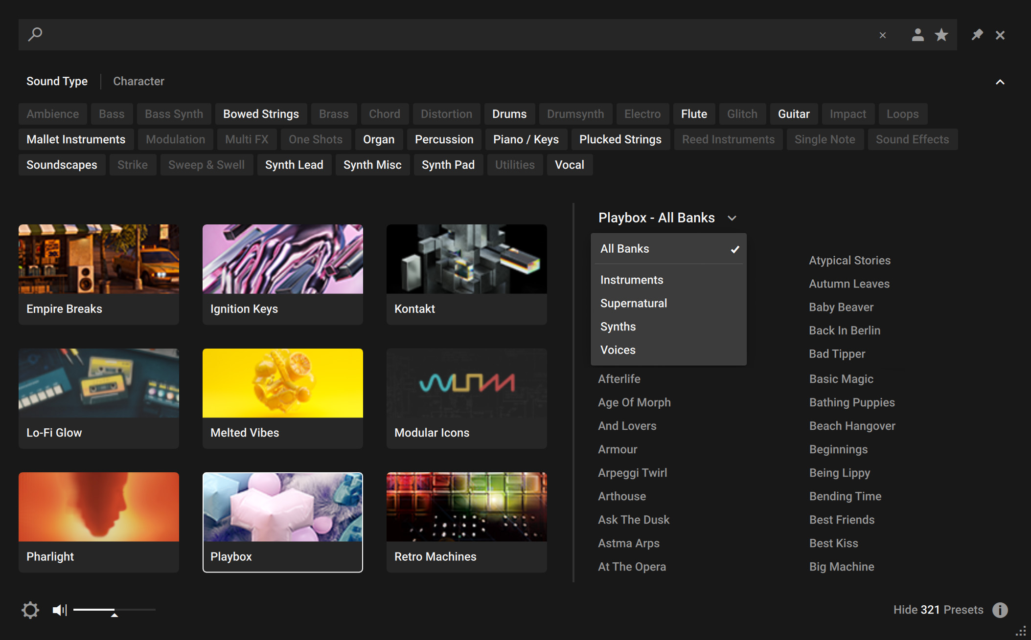Collapse the tag filter section chevron
Screen dimensions: 1031x640
1000,82
